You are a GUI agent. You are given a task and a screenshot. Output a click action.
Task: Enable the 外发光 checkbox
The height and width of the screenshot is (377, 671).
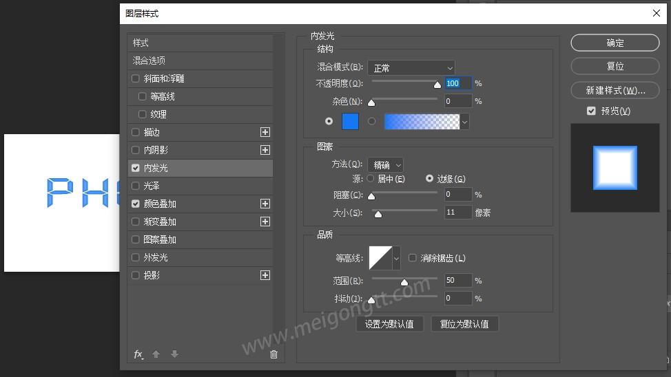point(136,257)
